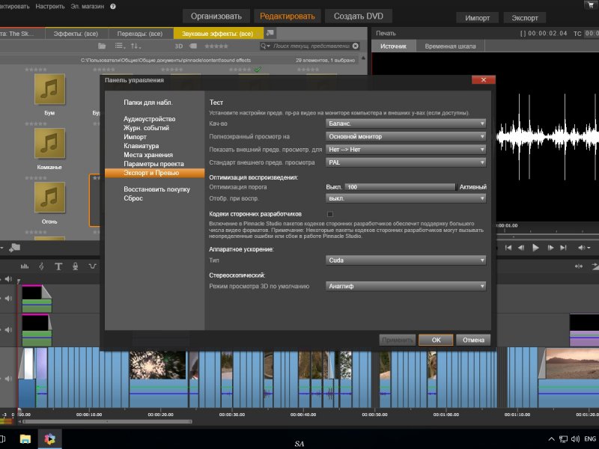Click the treble clef music icon

coord(41,266)
